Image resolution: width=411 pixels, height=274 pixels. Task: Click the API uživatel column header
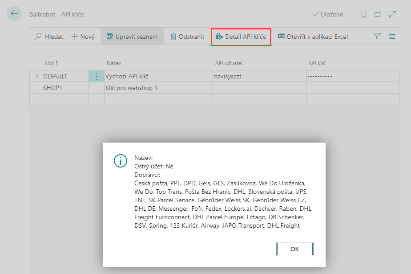tap(229, 63)
